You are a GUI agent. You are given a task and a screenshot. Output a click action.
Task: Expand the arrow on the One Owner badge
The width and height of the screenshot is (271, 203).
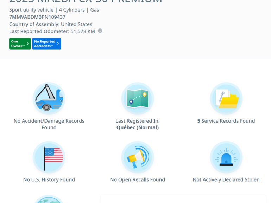click(28, 44)
